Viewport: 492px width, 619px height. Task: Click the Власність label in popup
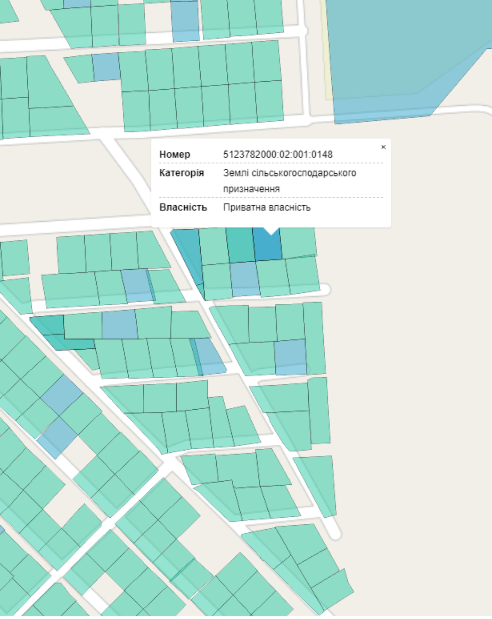coord(183,207)
